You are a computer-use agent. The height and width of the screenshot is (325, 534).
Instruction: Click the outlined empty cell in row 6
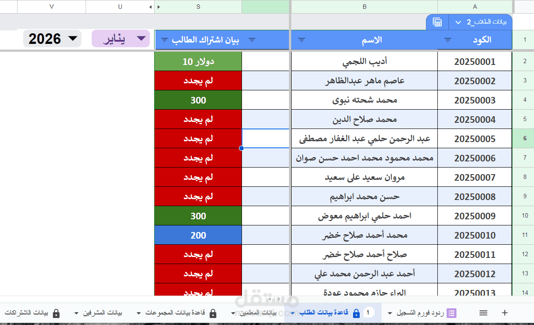[x=265, y=139]
